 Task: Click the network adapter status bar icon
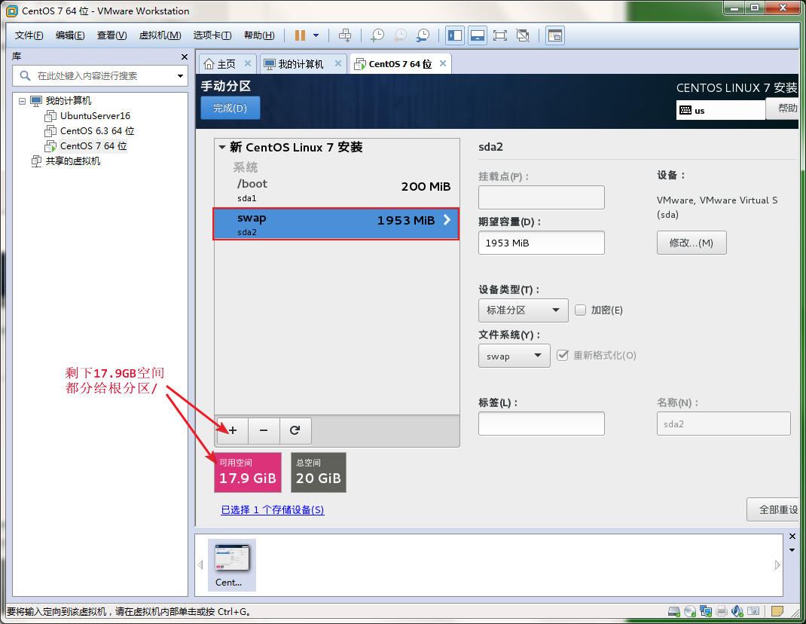click(706, 611)
